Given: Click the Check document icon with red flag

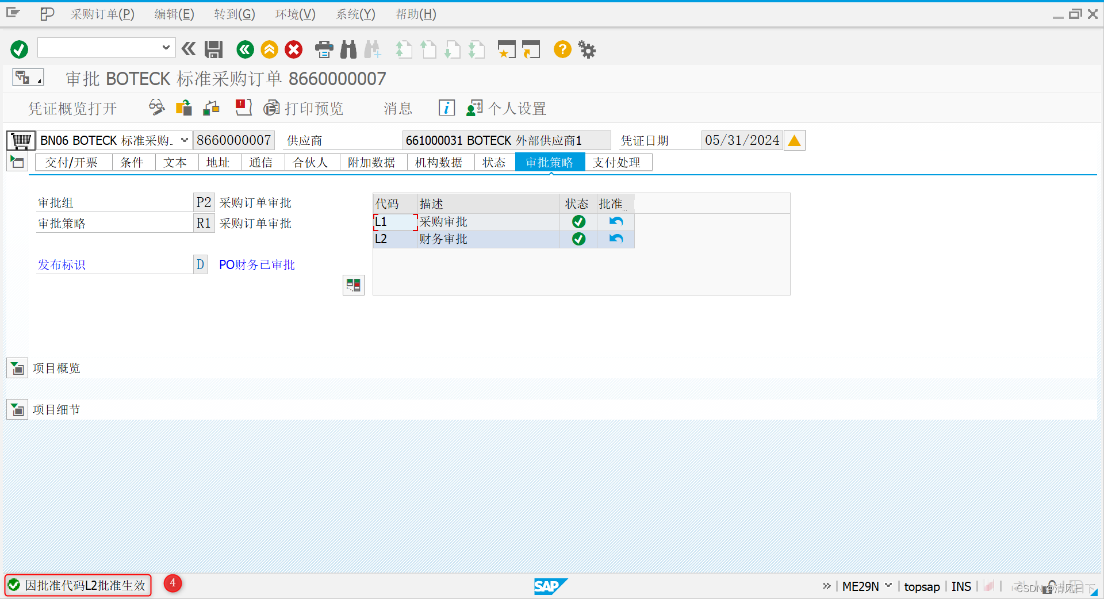Looking at the screenshot, I should (x=243, y=107).
